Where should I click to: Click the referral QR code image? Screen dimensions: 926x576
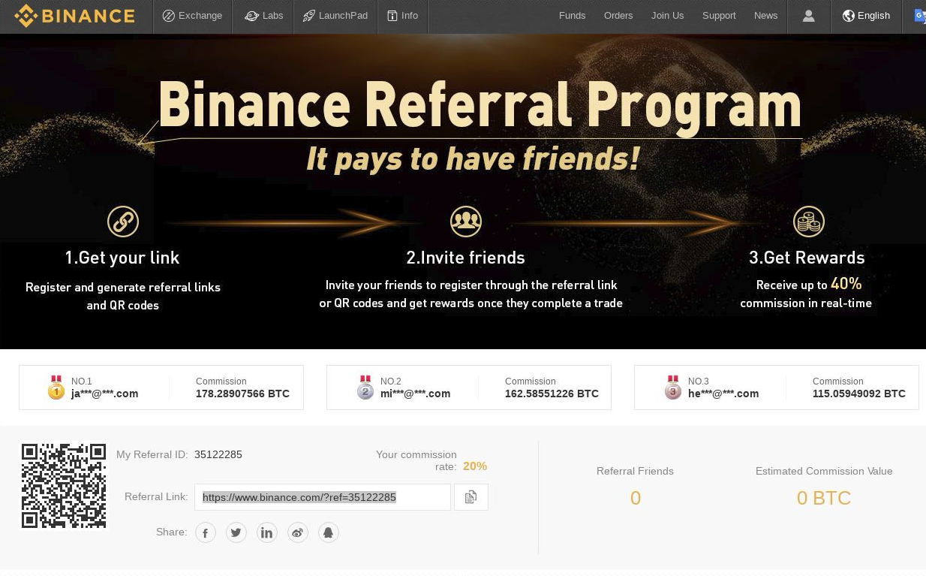[x=64, y=486]
